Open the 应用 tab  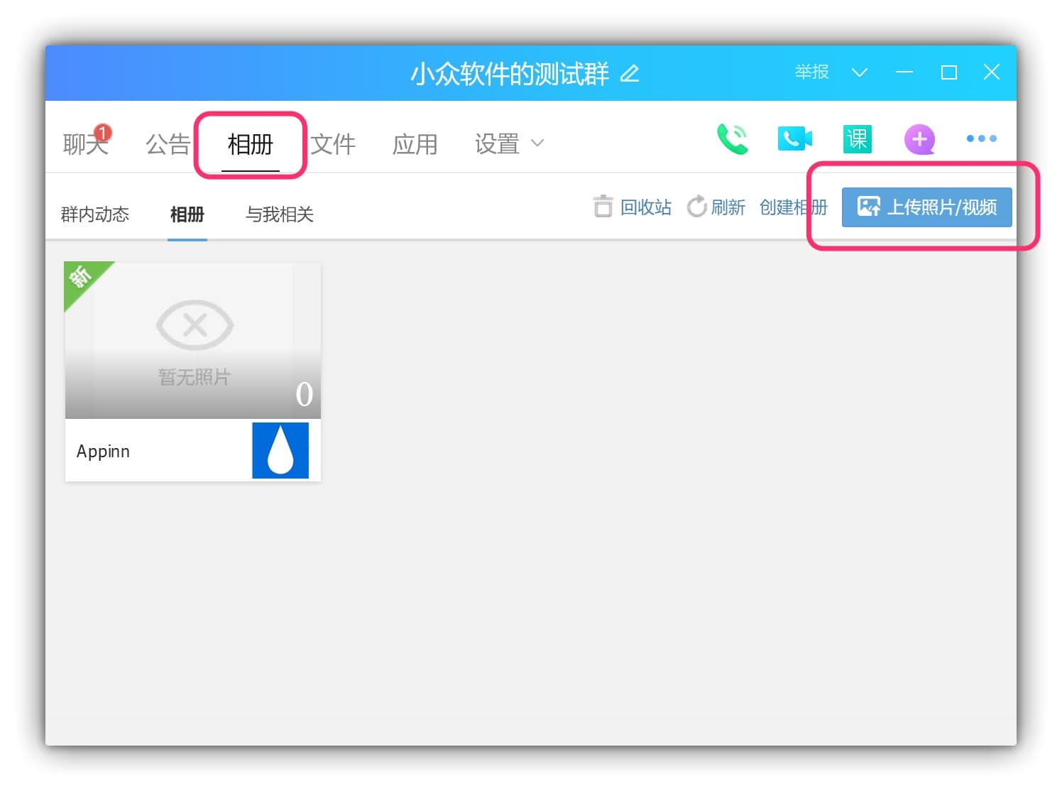click(415, 144)
